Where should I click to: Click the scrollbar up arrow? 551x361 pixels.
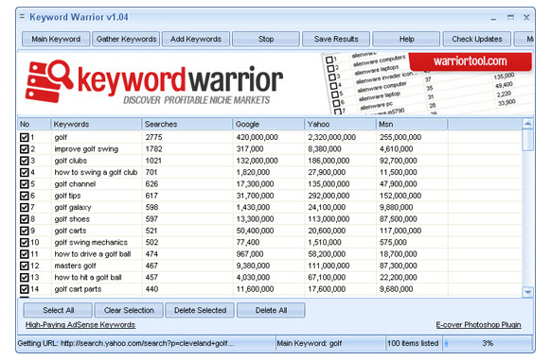pos(528,124)
